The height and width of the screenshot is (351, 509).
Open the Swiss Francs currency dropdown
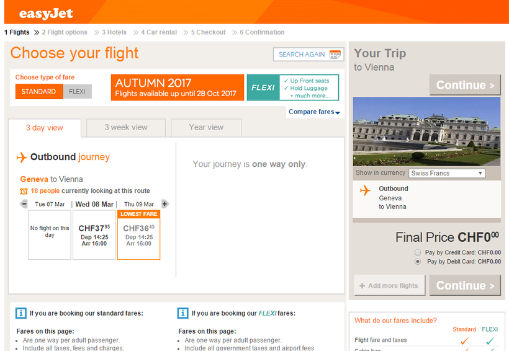(x=447, y=173)
